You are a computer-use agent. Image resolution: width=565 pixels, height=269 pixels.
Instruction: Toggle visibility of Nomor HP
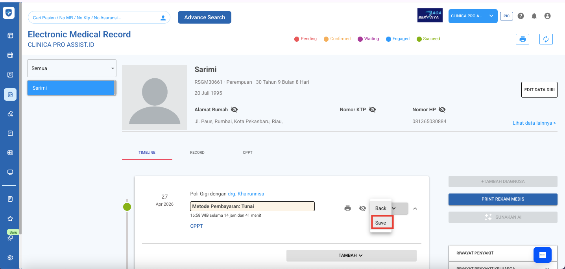click(442, 110)
